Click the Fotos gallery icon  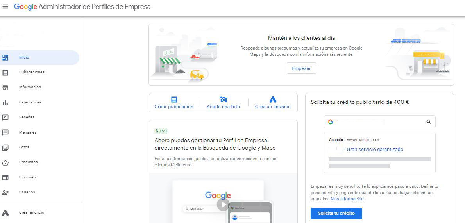(5, 147)
